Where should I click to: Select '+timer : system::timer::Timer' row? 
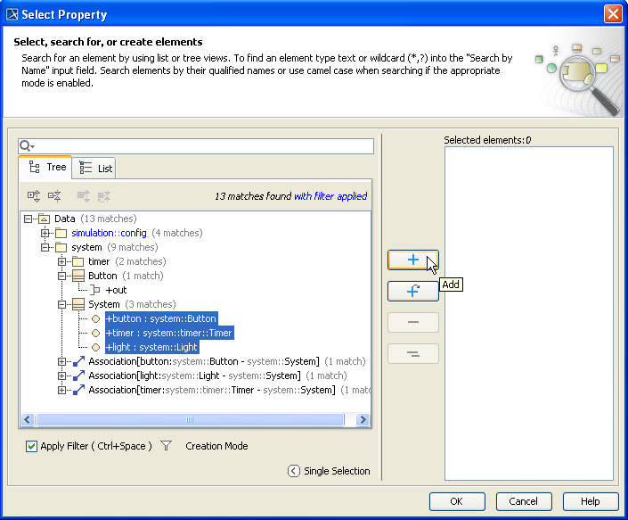169,334
